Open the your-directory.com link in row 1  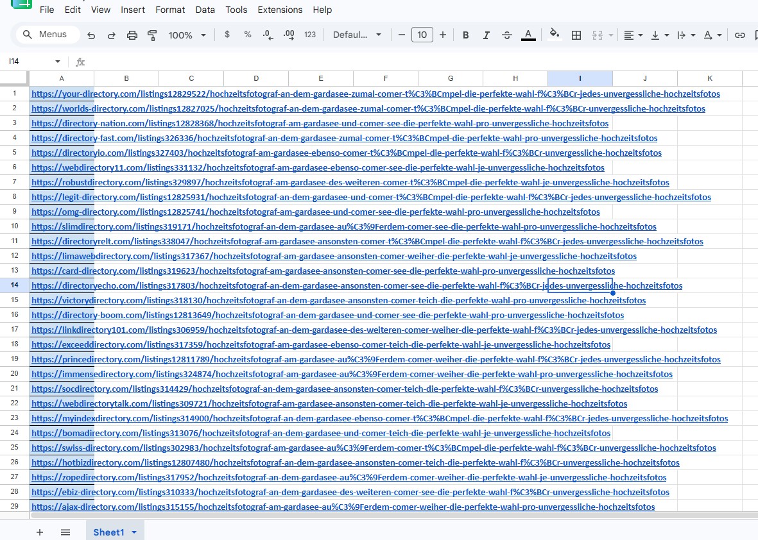coord(375,94)
